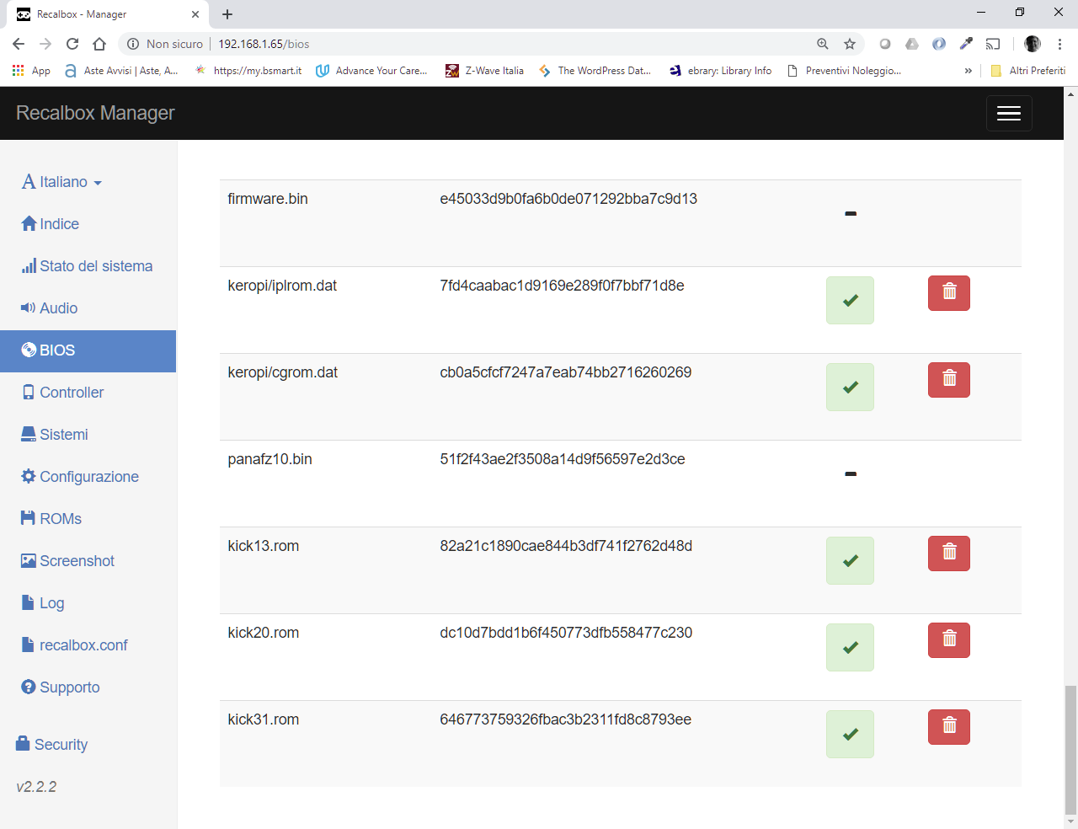Open the recalbox.conf editor

point(74,645)
